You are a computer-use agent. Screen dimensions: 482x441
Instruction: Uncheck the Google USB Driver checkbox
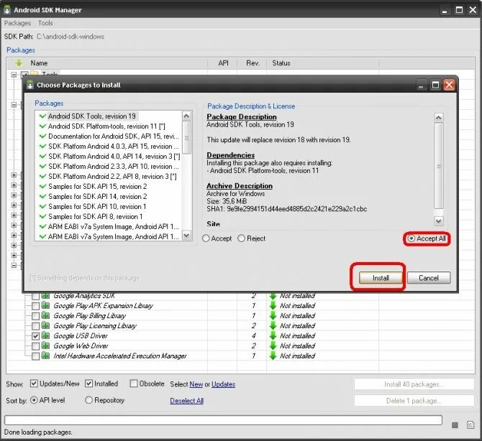point(35,336)
